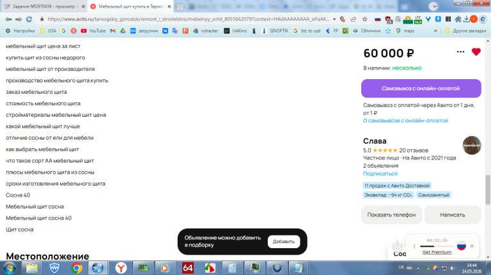Open the Обмінник bookmark
This screenshot has height=275, width=491.
[367, 31]
